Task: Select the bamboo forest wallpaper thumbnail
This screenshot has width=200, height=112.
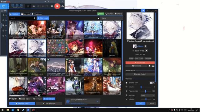Action: coord(18,30)
